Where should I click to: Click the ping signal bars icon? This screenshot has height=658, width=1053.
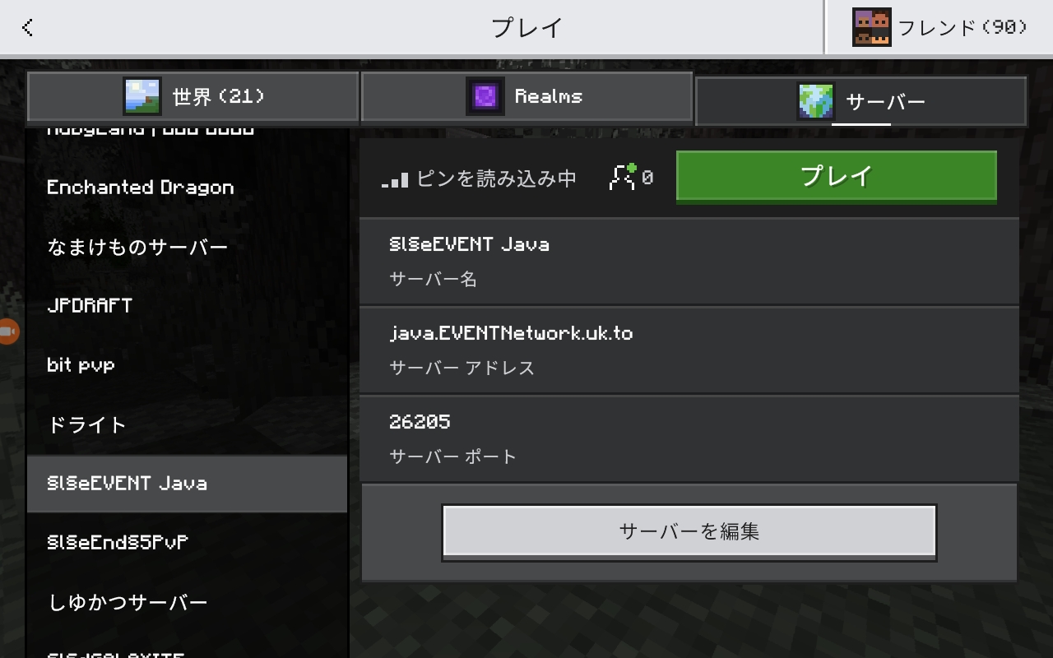point(395,178)
